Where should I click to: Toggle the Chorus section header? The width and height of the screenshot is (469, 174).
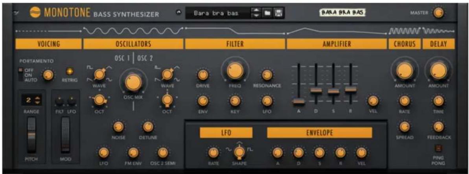[405, 44]
